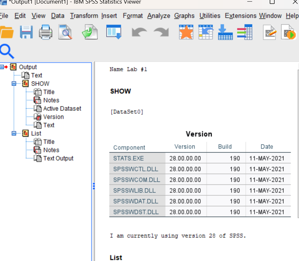Screen dimensions: 299x261
Task: Click the SHOW node book icon
Action: coord(25,84)
